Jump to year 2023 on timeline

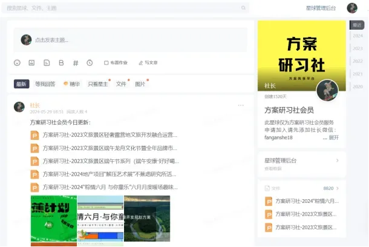pos(358,48)
